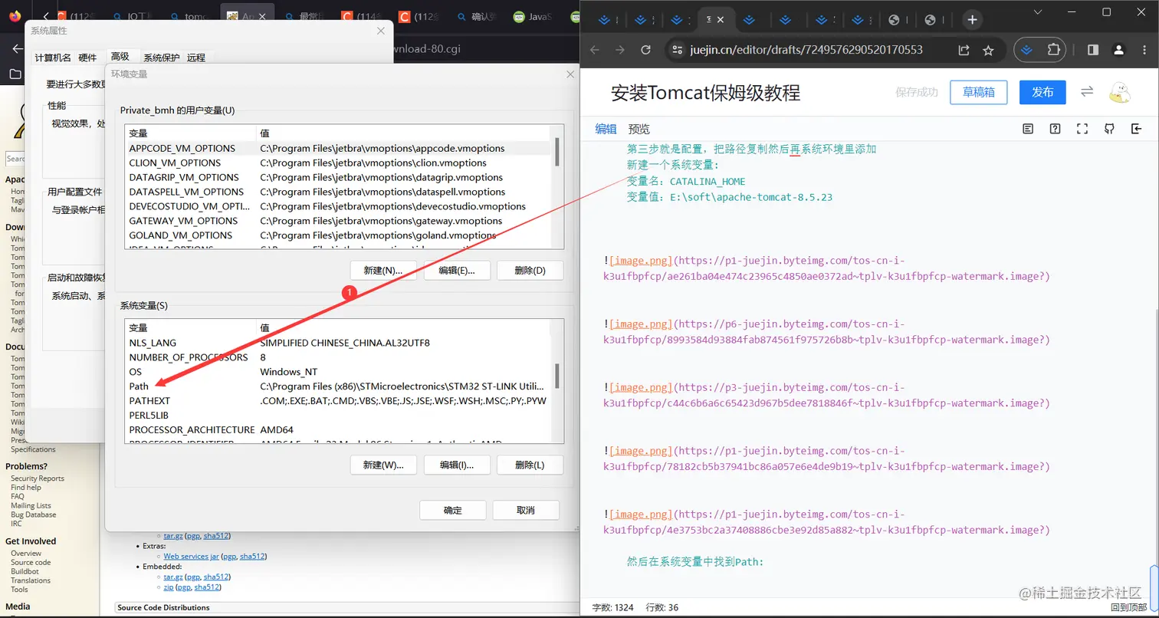The height and width of the screenshot is (618, 1159).
Task: Click 新建(W)... for system variables
Action: coord(383,465)
